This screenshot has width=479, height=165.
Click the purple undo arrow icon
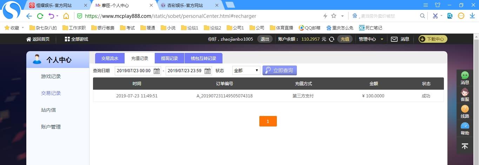pyautogui.click(x=51, y=16)
